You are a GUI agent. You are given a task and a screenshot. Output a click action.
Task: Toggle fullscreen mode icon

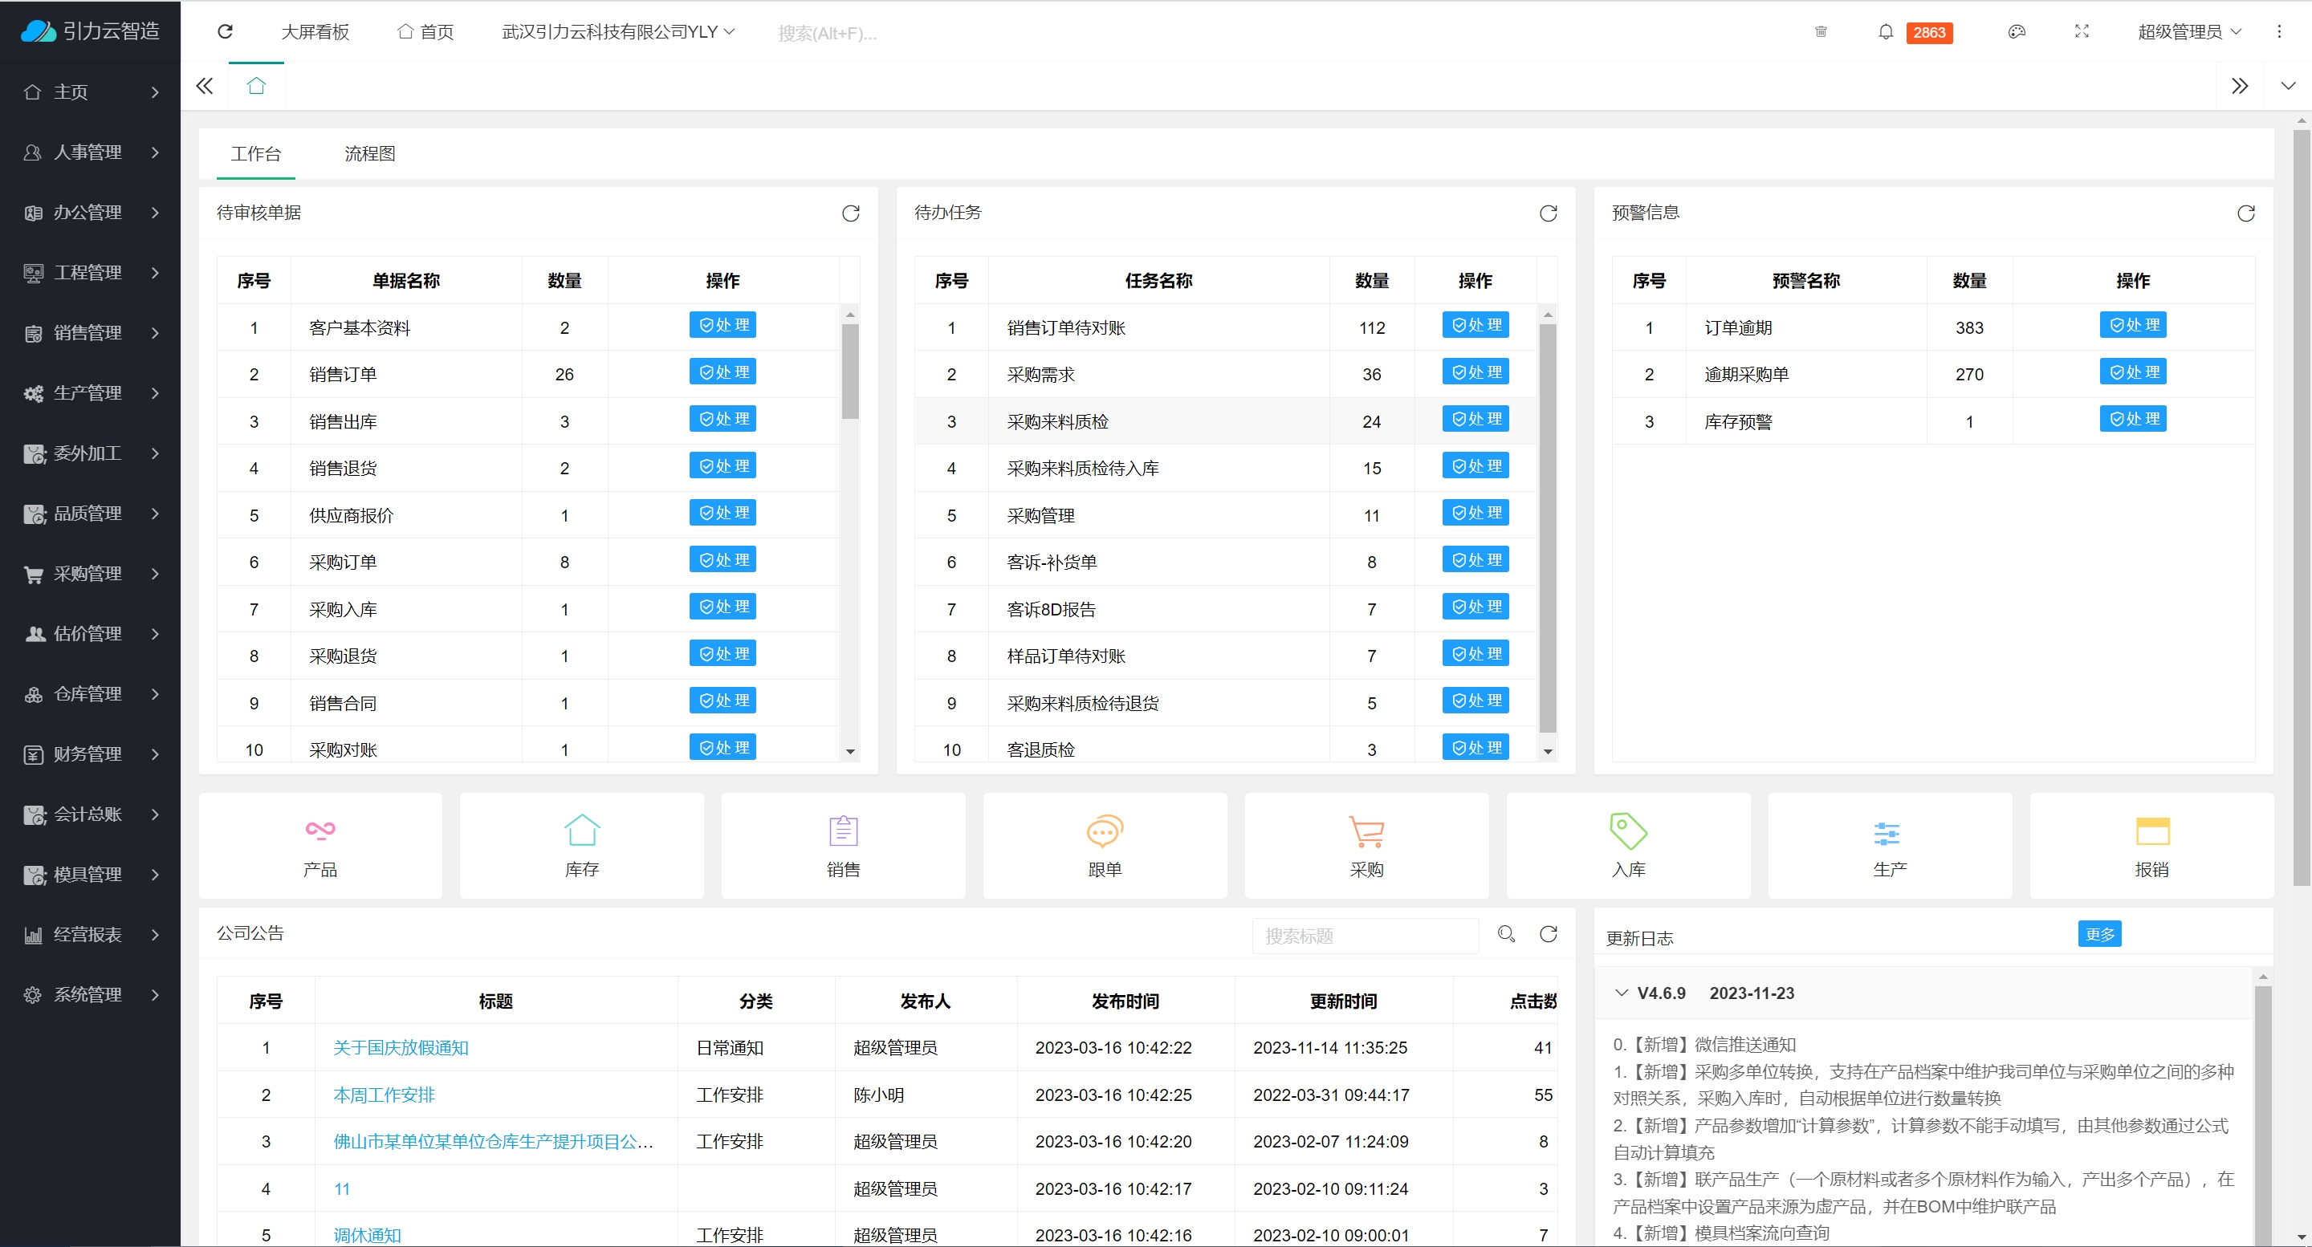pos(2082,32)
